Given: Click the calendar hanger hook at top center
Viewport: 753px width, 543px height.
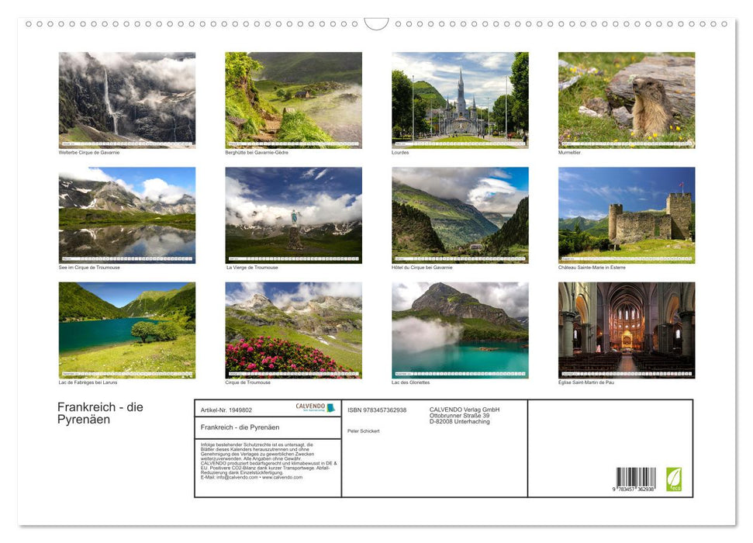Looking at the screenshot, I should [376, 24].
